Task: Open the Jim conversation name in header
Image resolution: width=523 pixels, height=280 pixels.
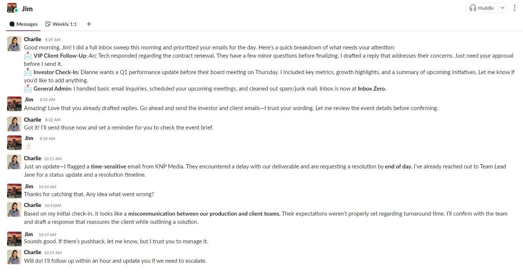Action: pos(27,9)
